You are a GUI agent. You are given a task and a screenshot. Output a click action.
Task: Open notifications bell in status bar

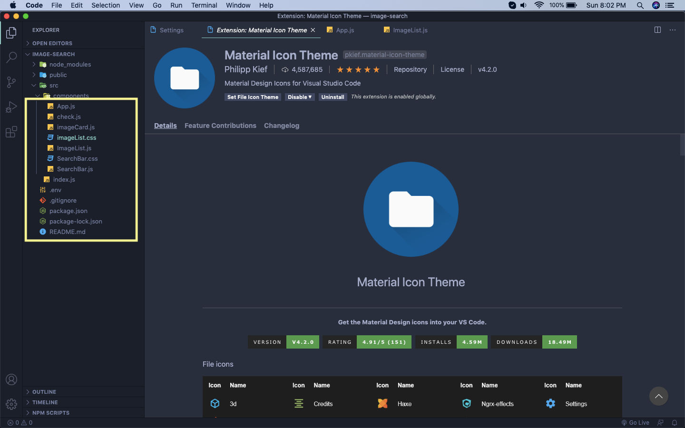coord(675,423)
